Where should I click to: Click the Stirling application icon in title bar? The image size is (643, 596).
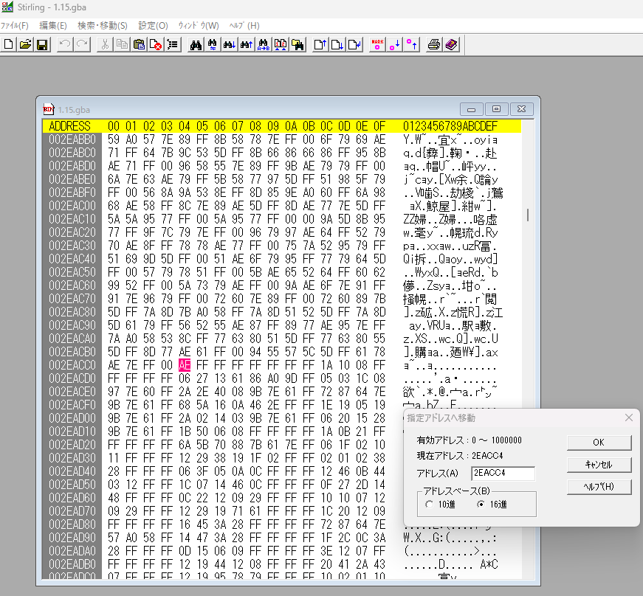pyautogui.click(x=7, y=7)
